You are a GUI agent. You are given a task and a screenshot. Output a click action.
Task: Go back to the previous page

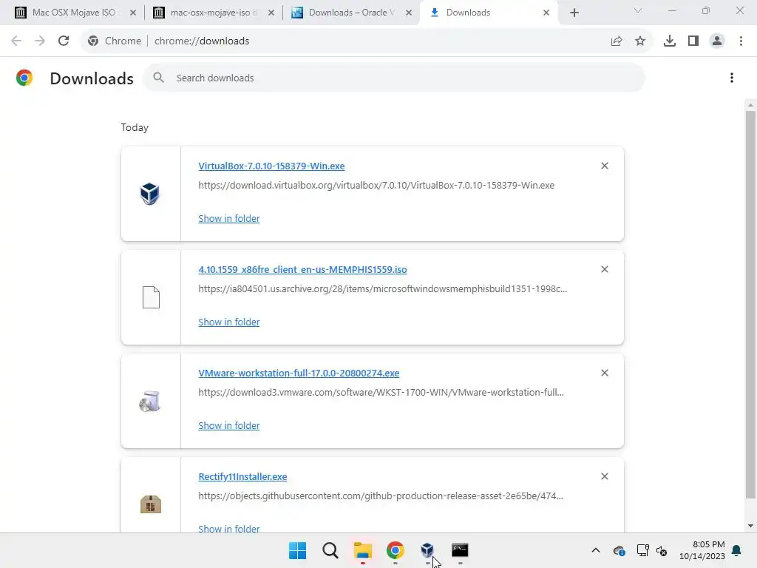tap(16, 41)
